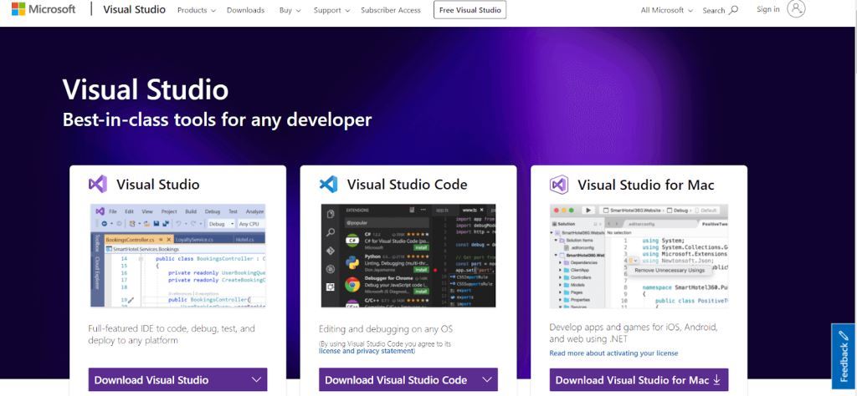Click the Best-in-class tools tagline
Screen dimensions: 857x396
[x=217, y=119]
